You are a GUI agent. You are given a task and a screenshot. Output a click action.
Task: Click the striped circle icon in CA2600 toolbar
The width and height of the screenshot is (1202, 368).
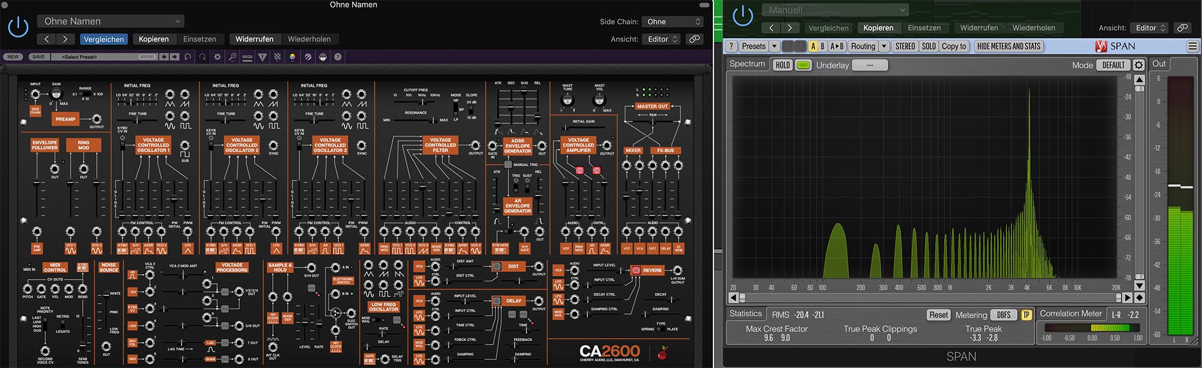pyautogui.click(x=308, y=57)
